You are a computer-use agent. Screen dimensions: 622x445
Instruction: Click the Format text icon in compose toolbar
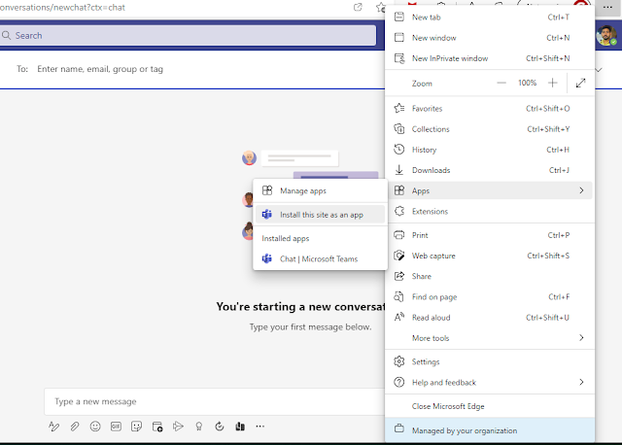54,427
